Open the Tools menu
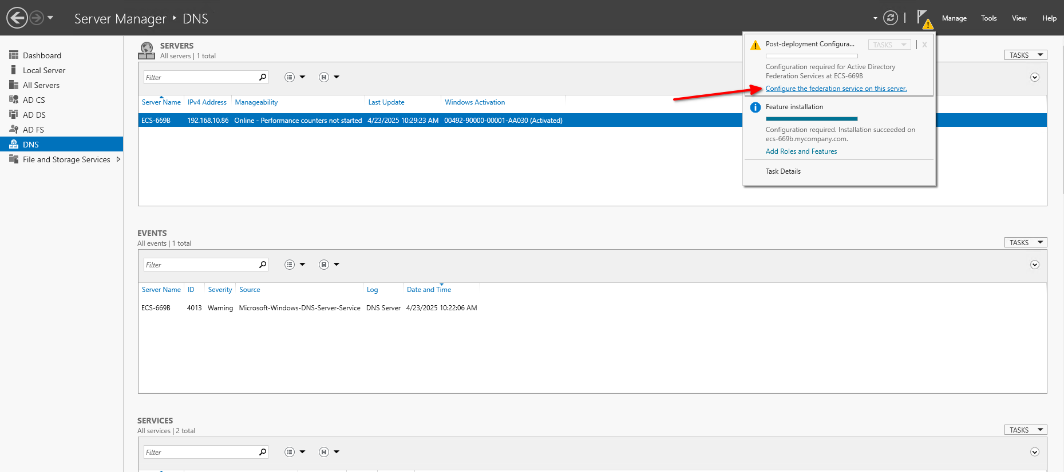This screenshot has width=1064, height=472. coord(988,18)
